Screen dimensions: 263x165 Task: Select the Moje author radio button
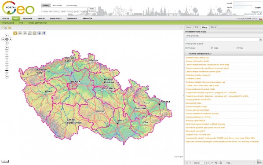[212, 48]
